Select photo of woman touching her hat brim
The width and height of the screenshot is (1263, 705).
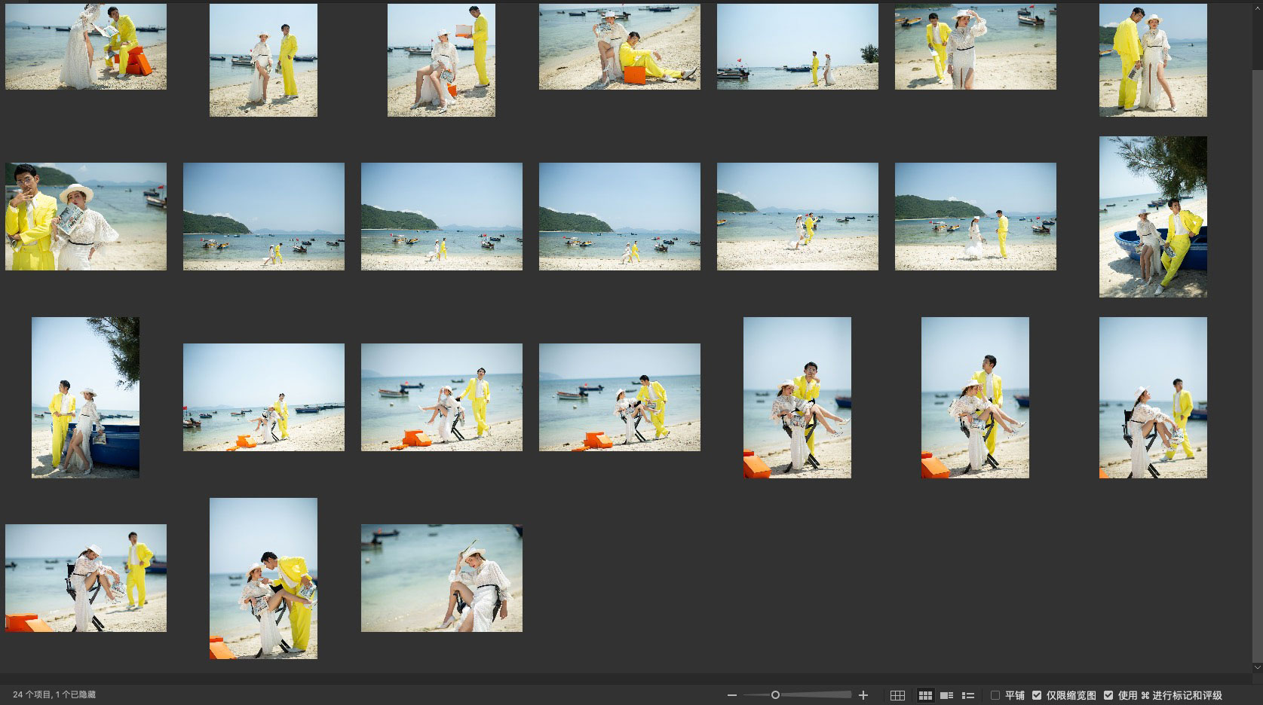975,47
